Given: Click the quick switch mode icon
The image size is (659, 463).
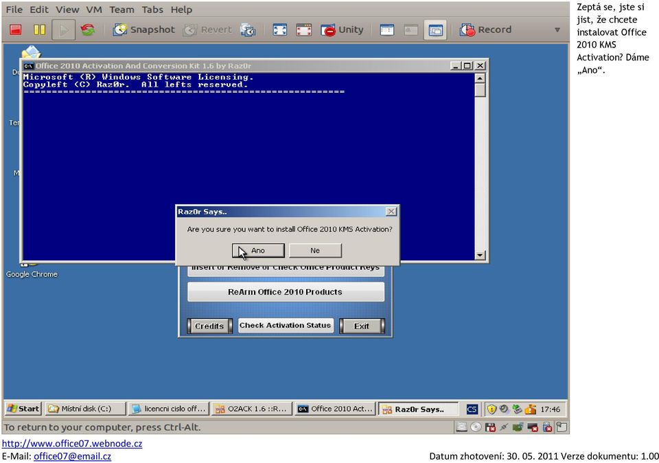Looking at the screenshot, I should pyautogui.click(x=304, y=30).
